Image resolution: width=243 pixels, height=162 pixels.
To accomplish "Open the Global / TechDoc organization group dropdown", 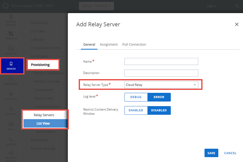I will tap(97, 6).
